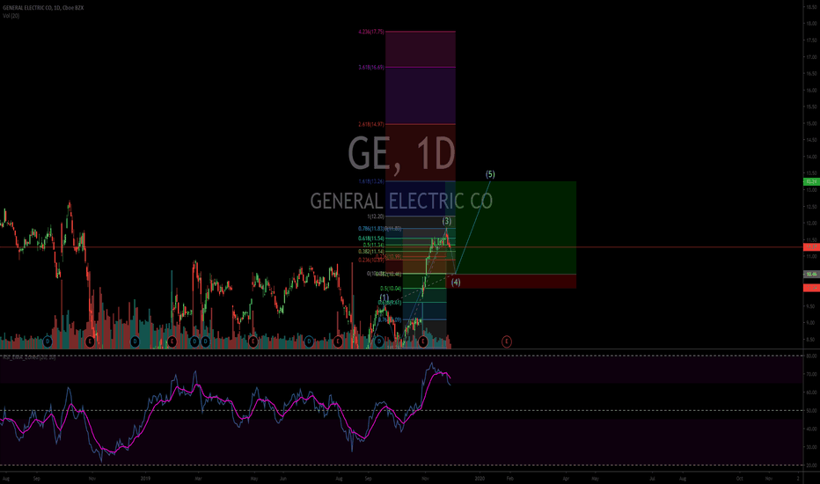Click the Elliott wave (4) label

[x=456, y=282]
